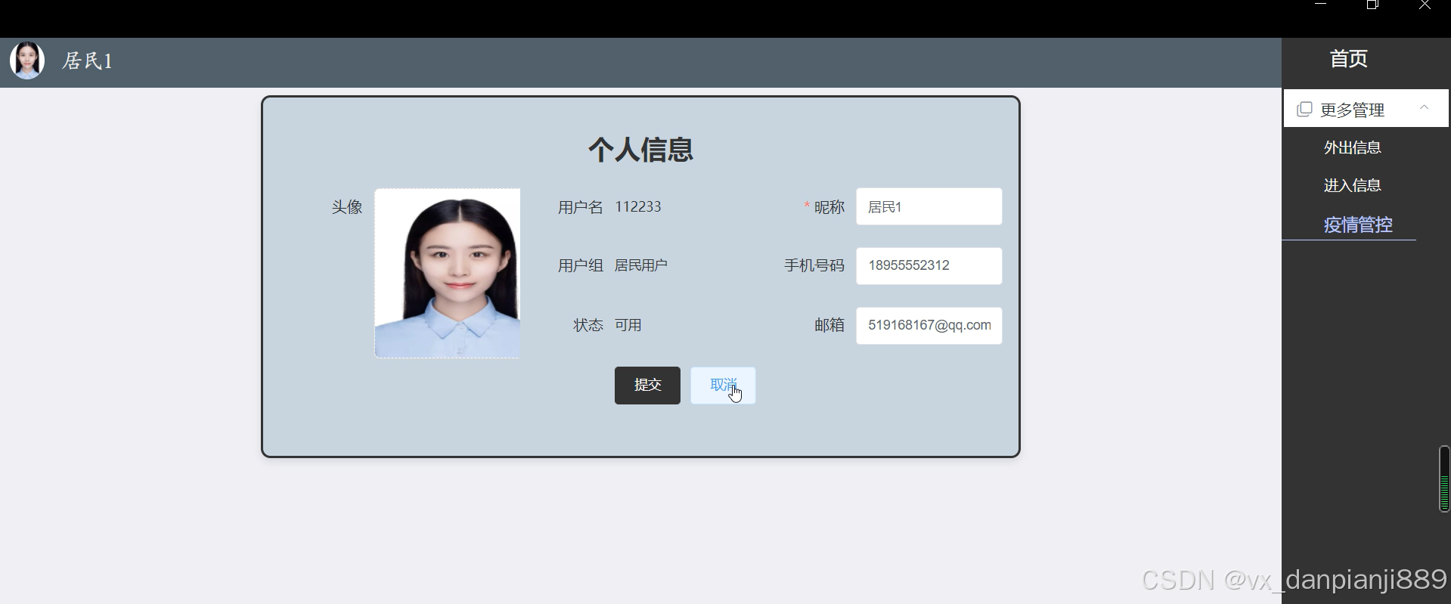Click the 手机号码 input field
The width and height of the screenshot is (1451, 604).
click(929, 266)
